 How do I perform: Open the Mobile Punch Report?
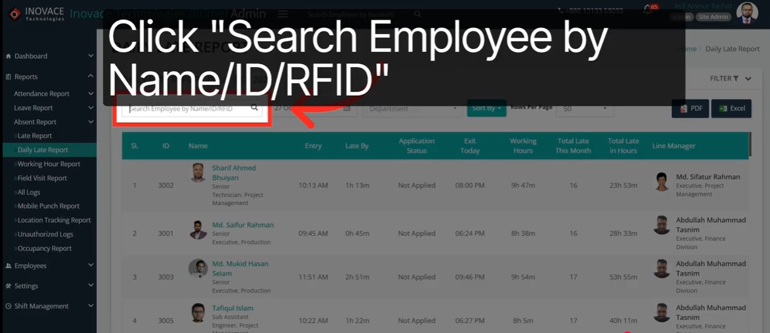click(x=48, y=206)
